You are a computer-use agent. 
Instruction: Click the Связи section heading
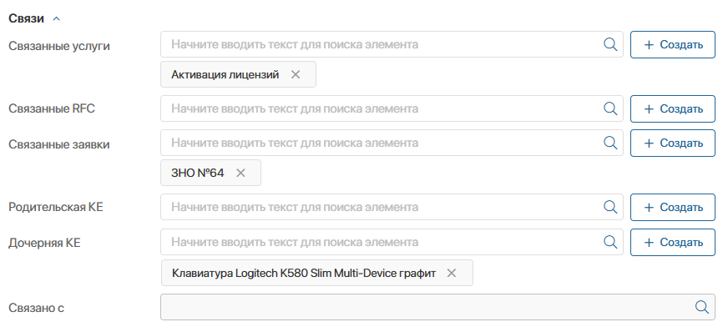[x=26, y=18]
